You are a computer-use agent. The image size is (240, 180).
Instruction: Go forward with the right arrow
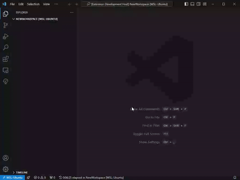[76, 4]
